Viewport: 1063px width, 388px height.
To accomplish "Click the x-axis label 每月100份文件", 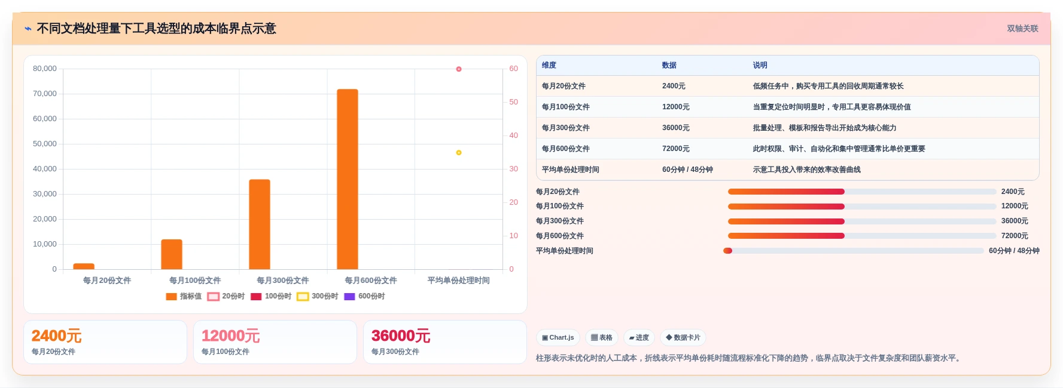I will pos(195,281).
